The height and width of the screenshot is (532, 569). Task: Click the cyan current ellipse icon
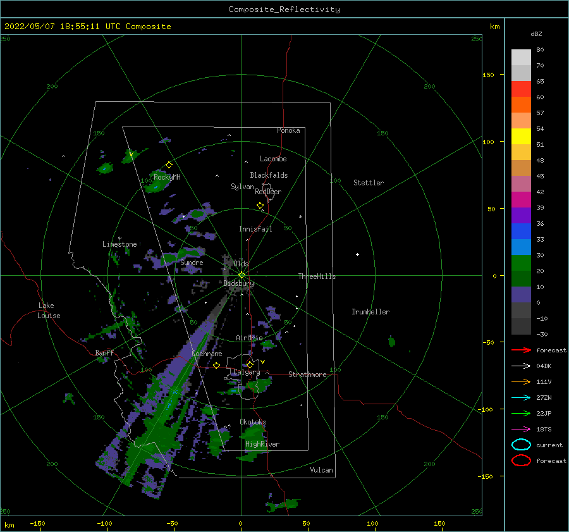click(521, 445)
